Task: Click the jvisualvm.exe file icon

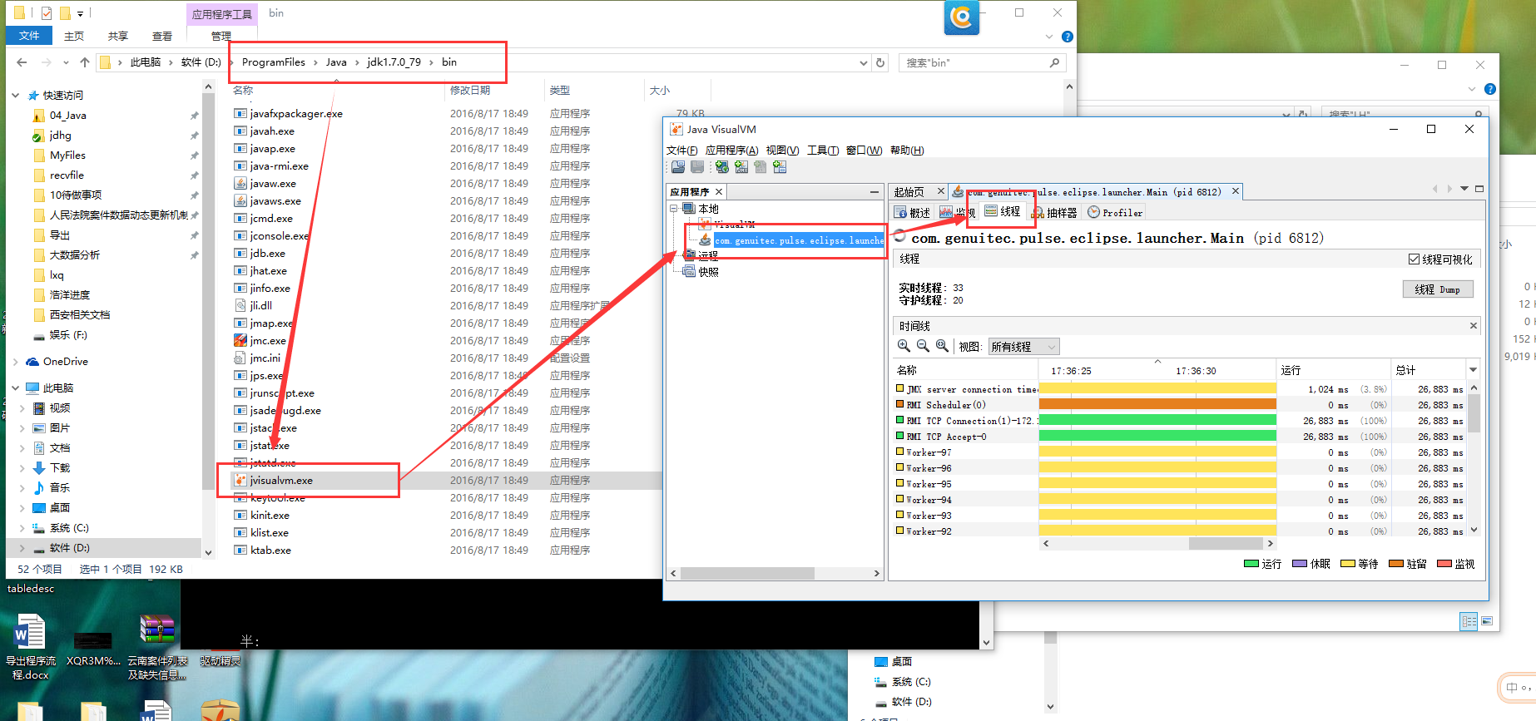Action: (x=240, y=481)
